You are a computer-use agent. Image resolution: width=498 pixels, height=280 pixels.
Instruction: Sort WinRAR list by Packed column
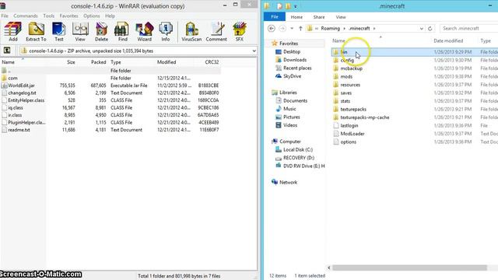(99, 62)
